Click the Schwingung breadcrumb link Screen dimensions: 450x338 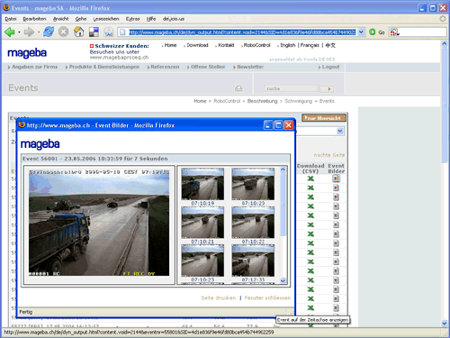coord(299,101)
